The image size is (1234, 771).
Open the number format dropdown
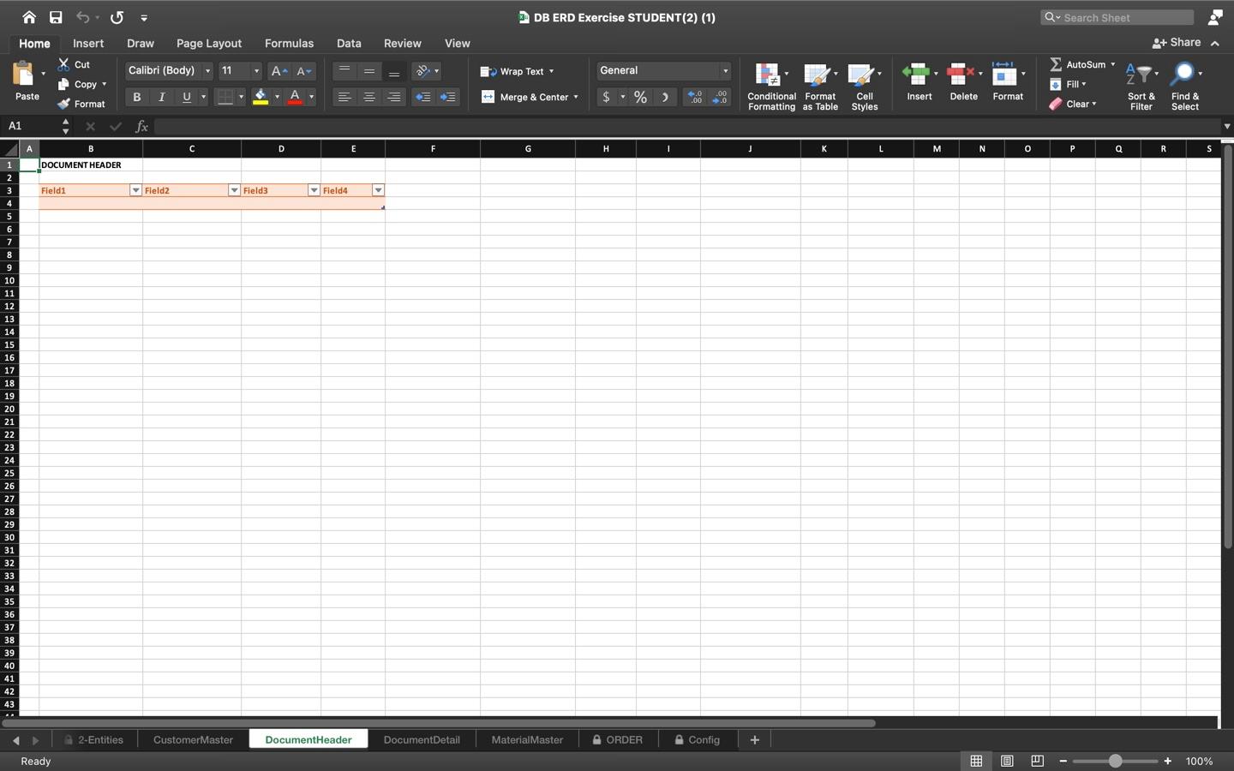click(724, 70)
